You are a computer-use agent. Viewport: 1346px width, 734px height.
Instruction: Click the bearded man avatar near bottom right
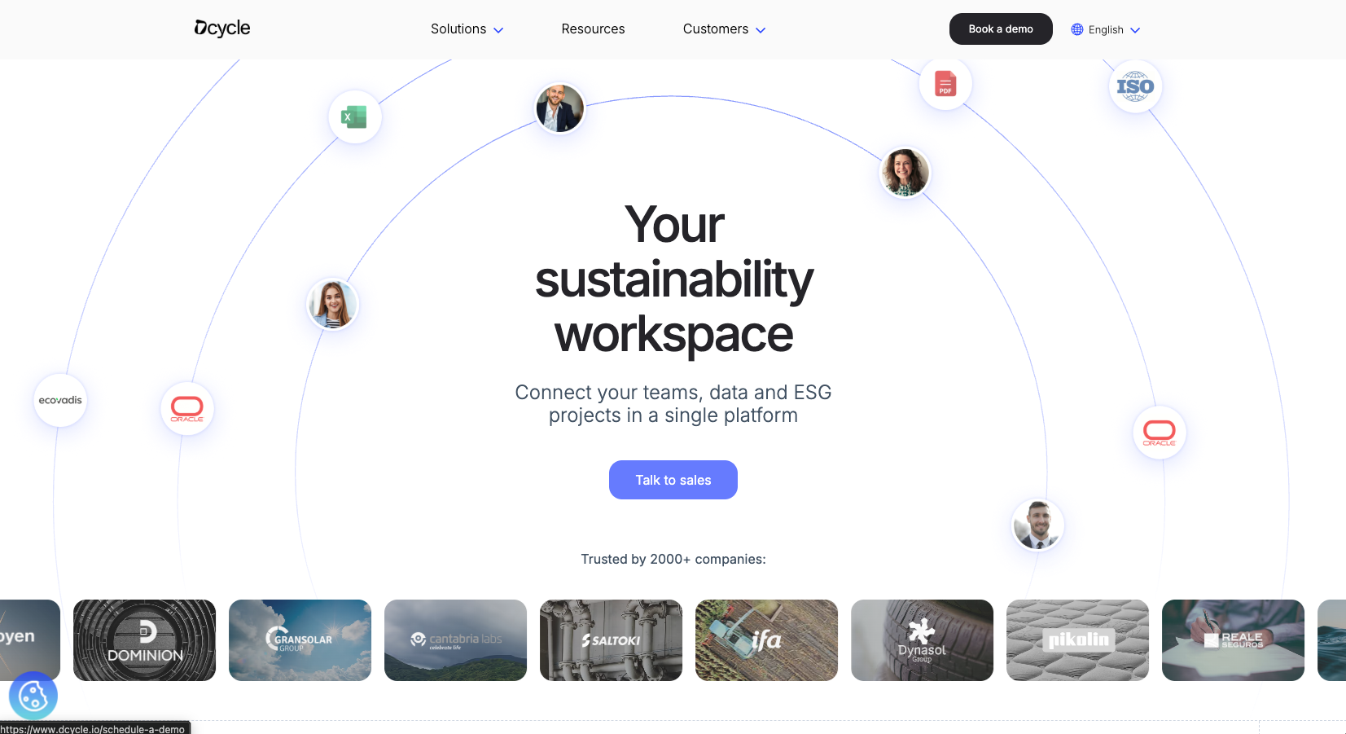(x=1037, y=525)
